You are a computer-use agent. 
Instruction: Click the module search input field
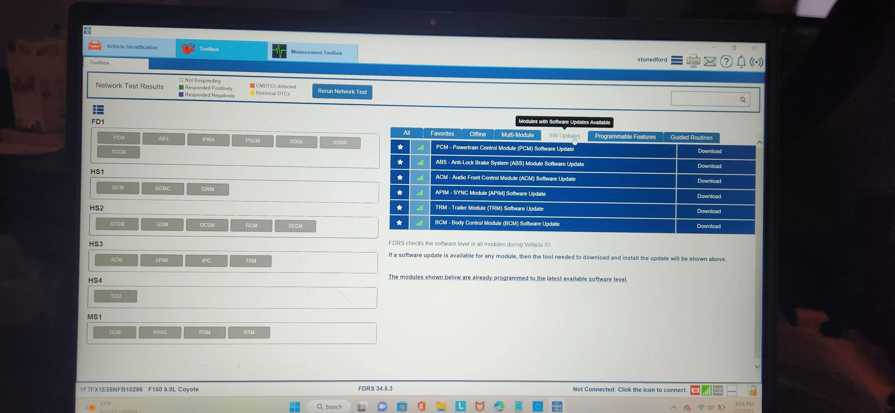705,99
